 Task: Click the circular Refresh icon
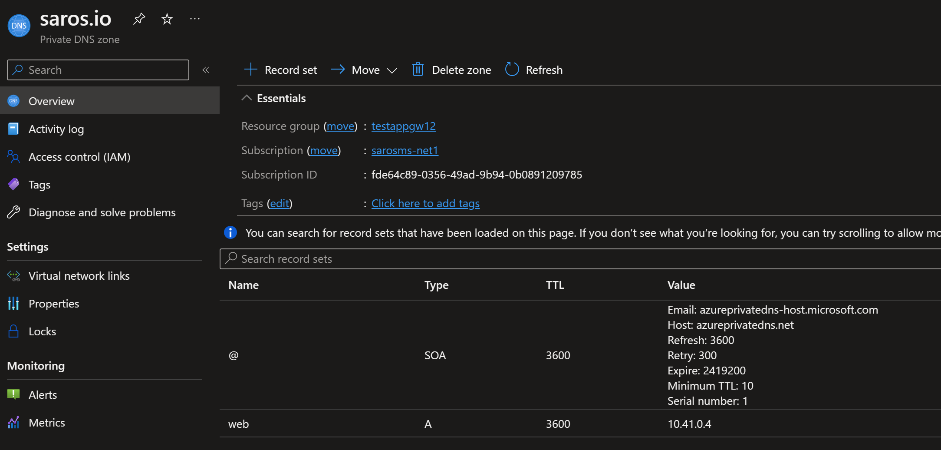[x=512, y=69]
